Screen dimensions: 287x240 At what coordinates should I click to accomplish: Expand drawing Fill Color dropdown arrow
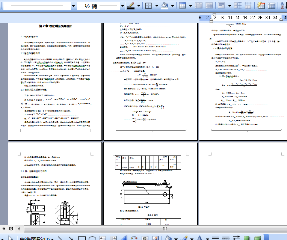[176, 239]
